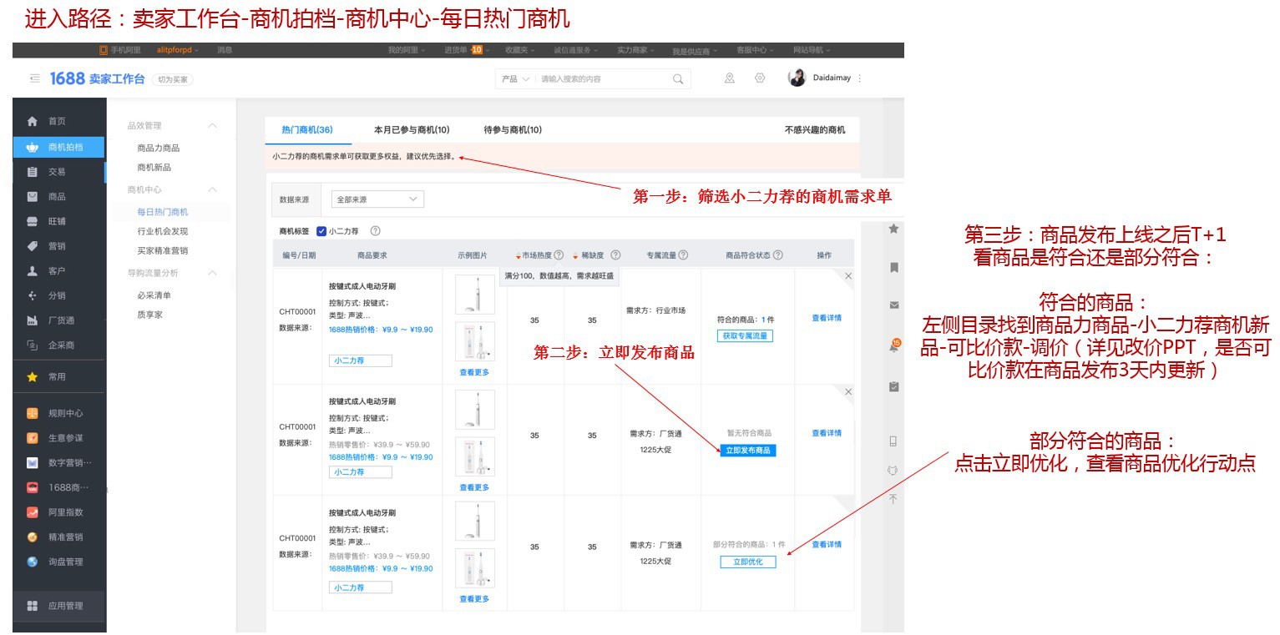The height and width of the screenshot is (635, 1280).
Task: Collapse sidebar with hamburger menu icon
Action: coord(35,78)
